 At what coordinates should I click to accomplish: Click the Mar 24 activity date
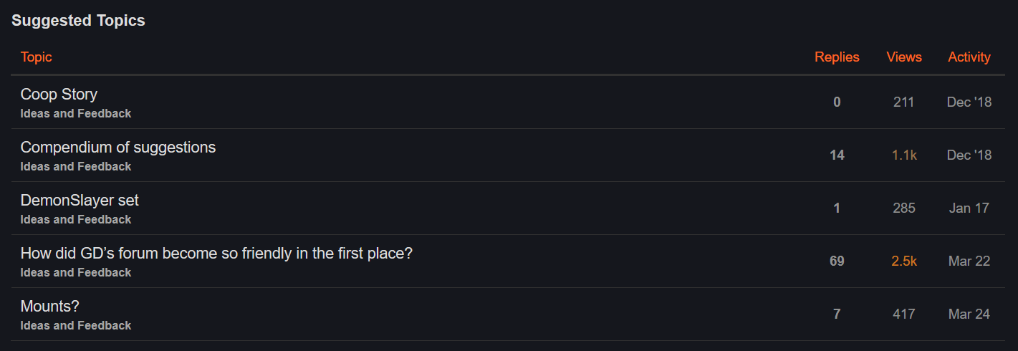point(969,314)
